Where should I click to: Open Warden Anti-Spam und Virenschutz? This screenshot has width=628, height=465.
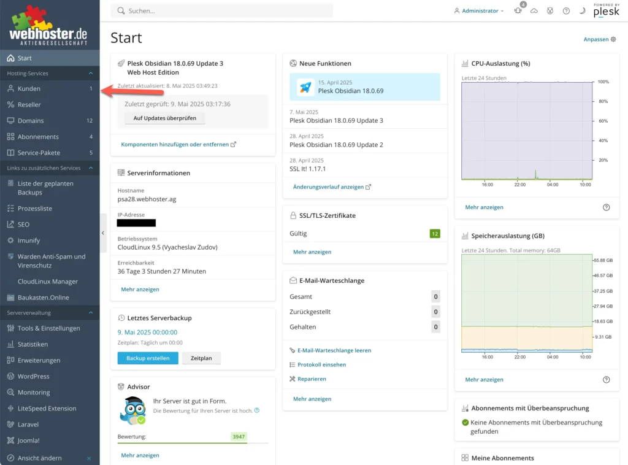click(x=50, y=261)
